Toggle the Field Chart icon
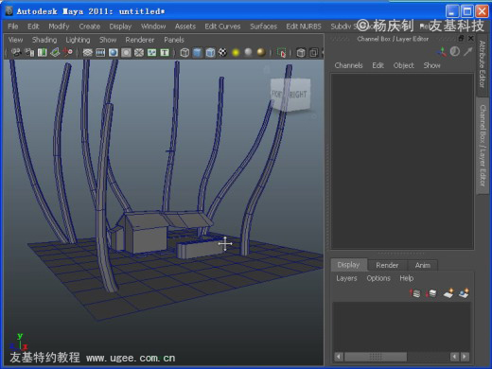This screenshot has height=369, width=492. click(139, 52)
